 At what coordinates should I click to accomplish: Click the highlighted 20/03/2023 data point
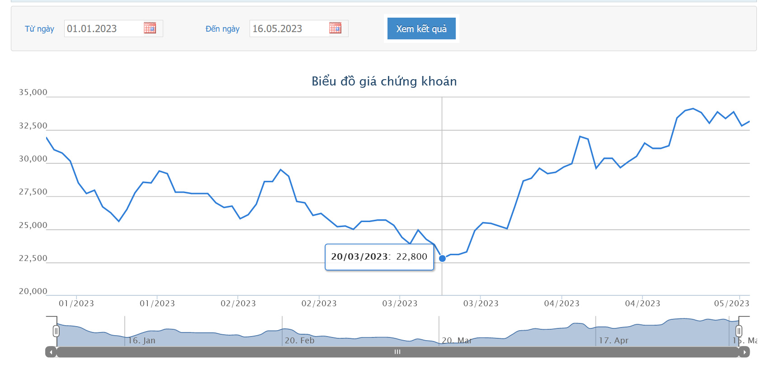click(442, 258)
